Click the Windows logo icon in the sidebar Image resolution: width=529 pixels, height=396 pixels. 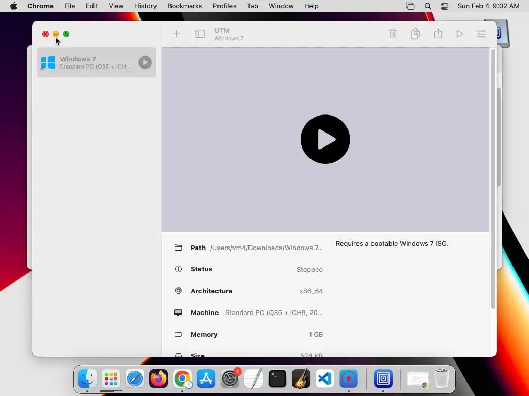[x=48, y=62]
